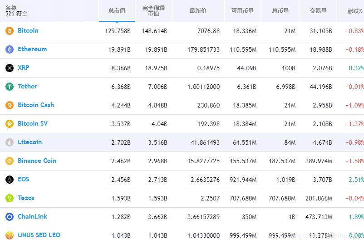The height and width of the screenshot is (244, 364).
Task: Select Ethereum supply 110.595M in 可用币量
Action: (x=243, y=49)
